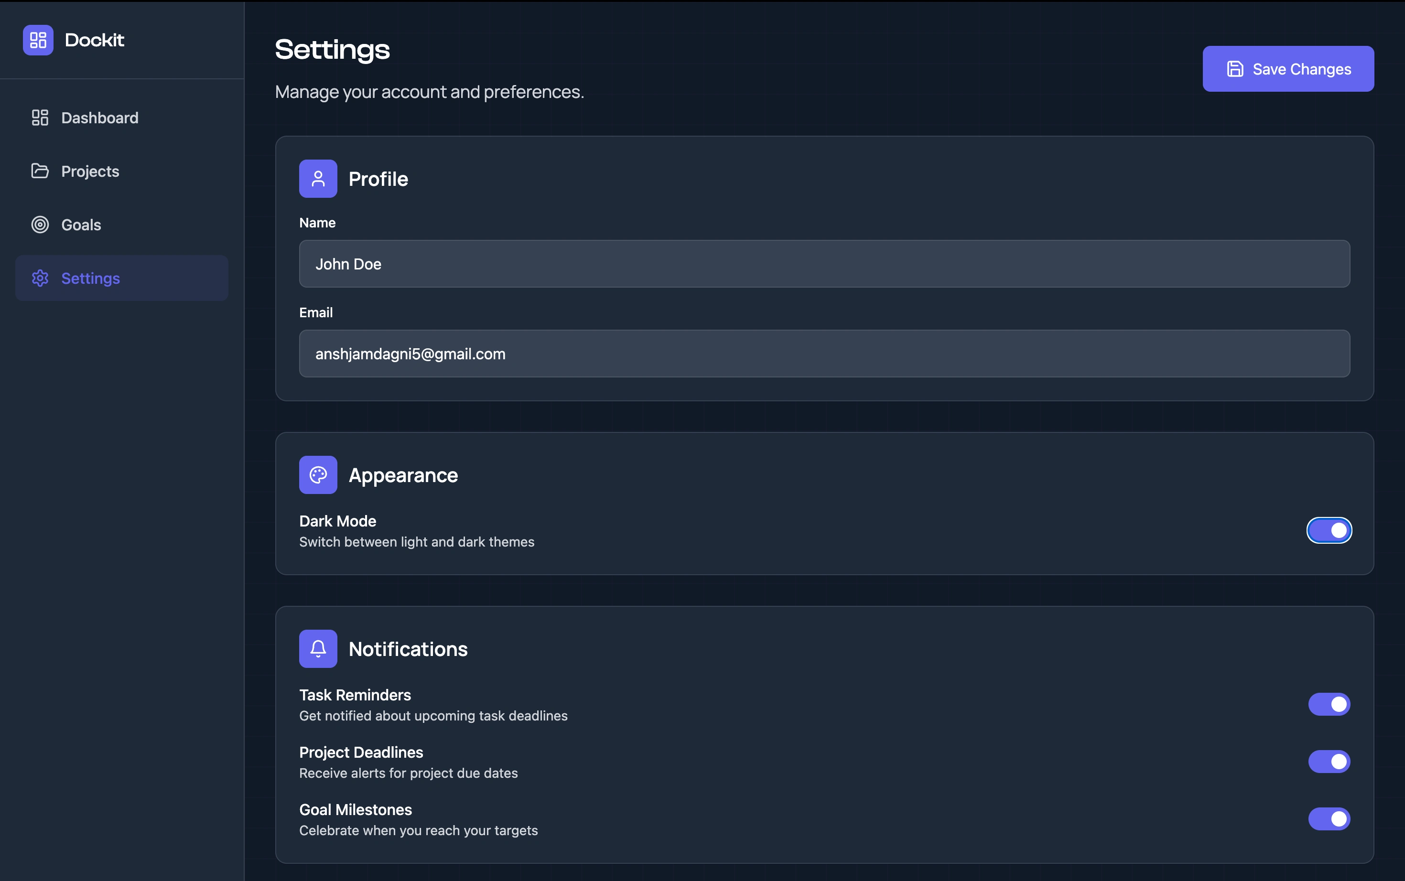The height and width of the screenshot is (881, 1405).
Task: Click the Email field label
Action: (x=316, y=312)
